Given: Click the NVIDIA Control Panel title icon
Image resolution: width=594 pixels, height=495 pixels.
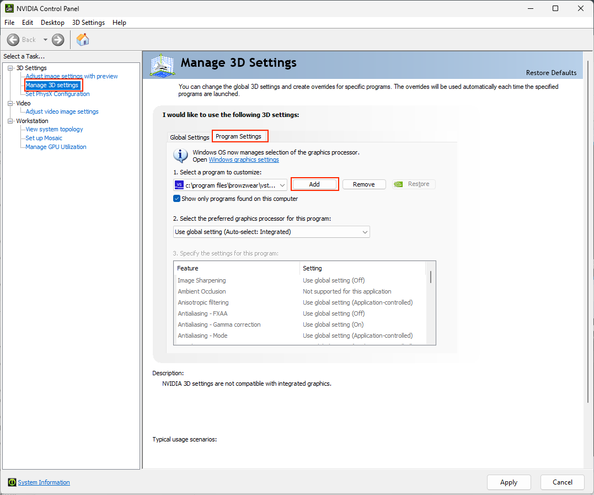Looking at the screenshot, I should point(9,8).
